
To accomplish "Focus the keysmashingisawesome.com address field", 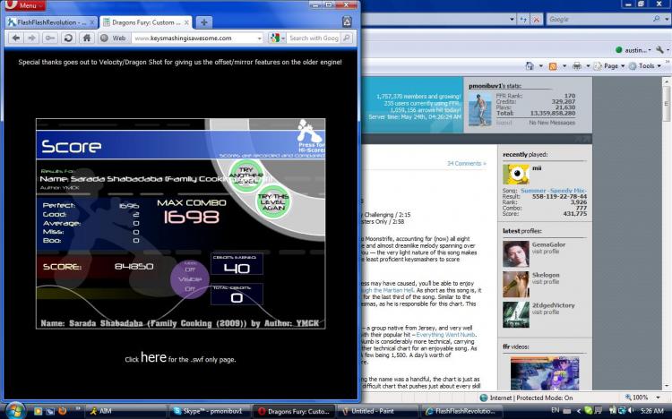I will (194, 38).
